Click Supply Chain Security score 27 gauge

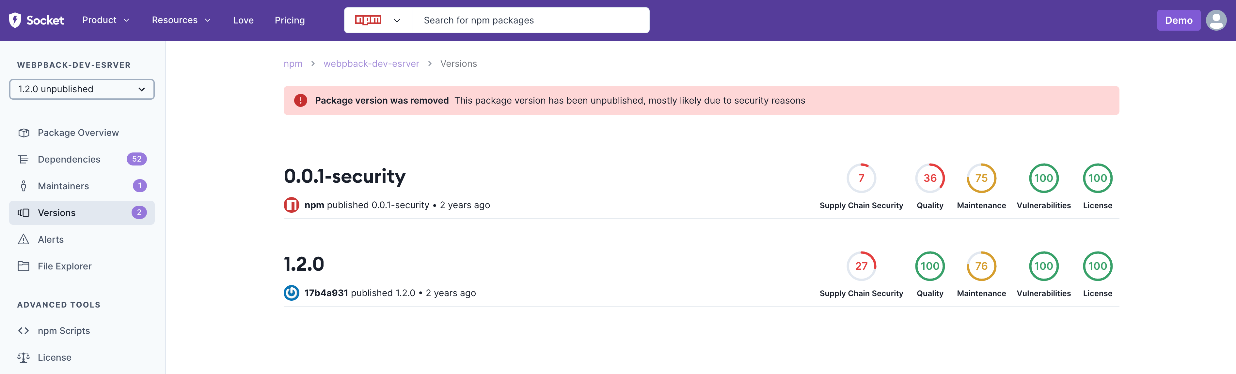click(x=861, y=266)
